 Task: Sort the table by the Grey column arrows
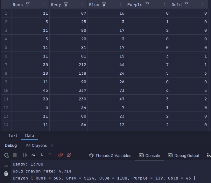(82, 4)
